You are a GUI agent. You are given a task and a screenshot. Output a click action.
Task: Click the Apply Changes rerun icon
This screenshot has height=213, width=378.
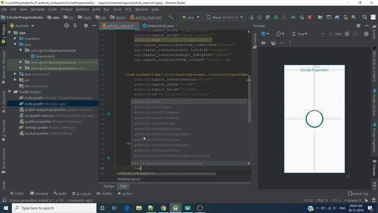click(259, 17)
